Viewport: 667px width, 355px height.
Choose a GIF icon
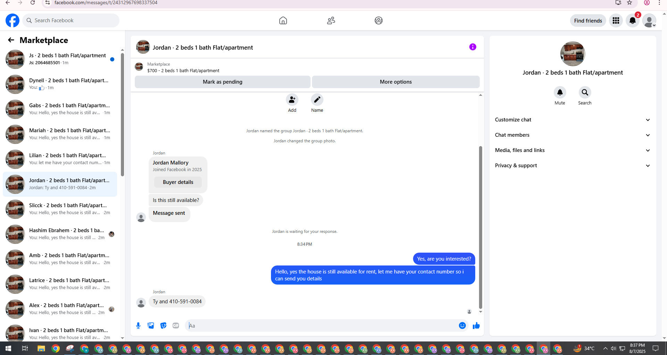tap(176, 326)
